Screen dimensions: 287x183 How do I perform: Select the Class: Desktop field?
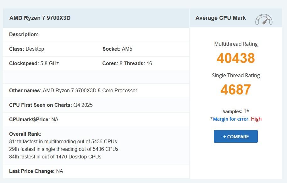(x=26, y=49)
